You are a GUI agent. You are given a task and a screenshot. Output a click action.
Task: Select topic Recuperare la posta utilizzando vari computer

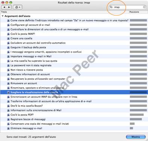[38, 79]
